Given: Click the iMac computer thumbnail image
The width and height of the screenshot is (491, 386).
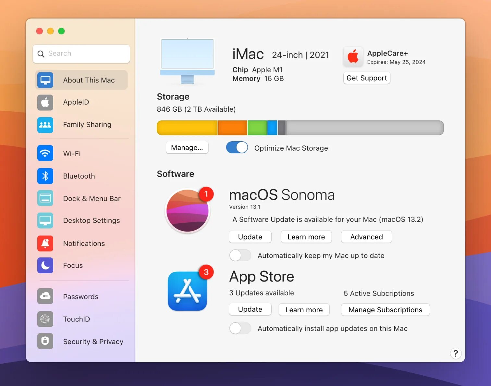Looking at the screenshot, I should click(188, 61).
